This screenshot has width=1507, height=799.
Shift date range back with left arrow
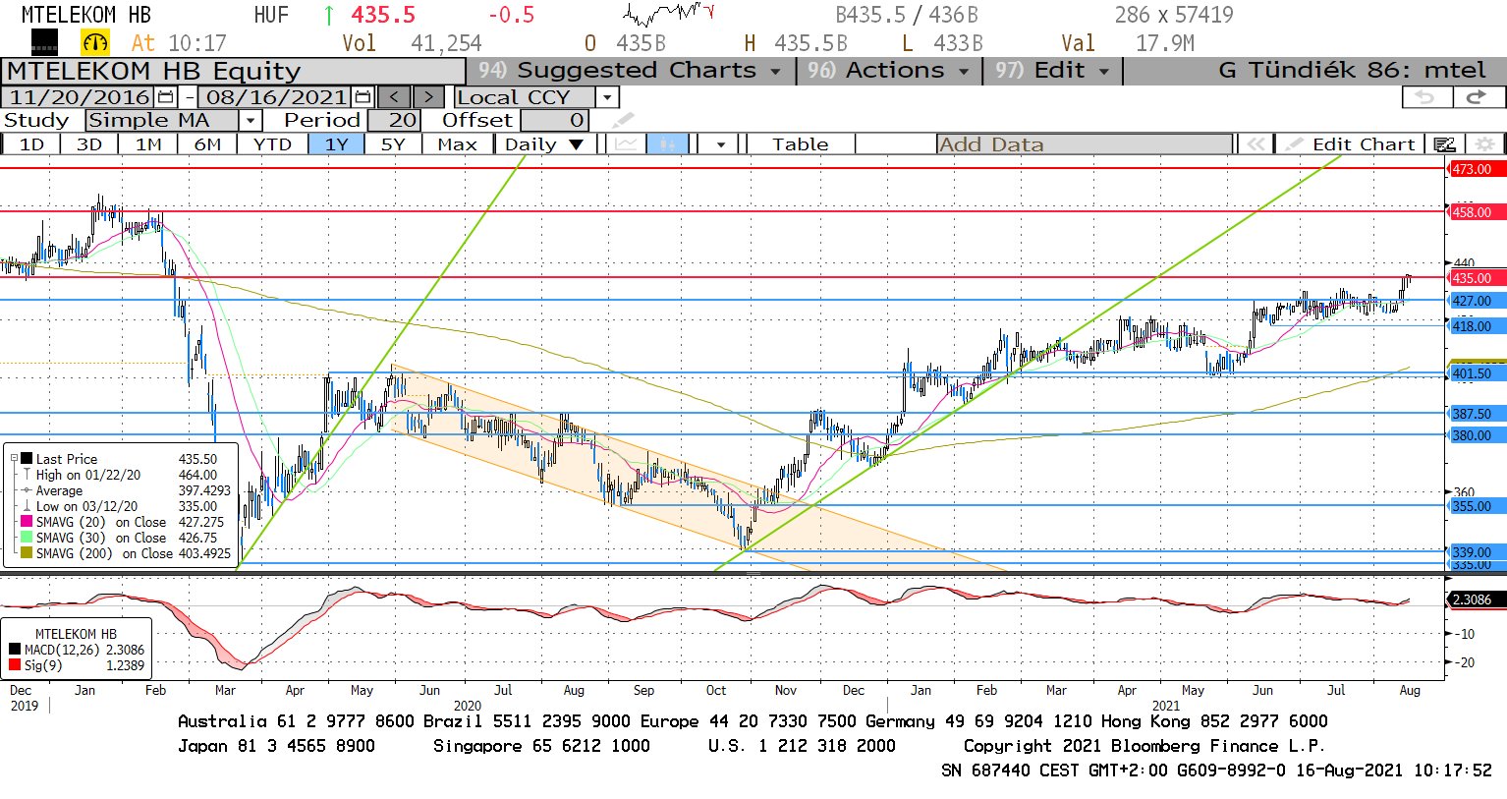pos(394,97)
